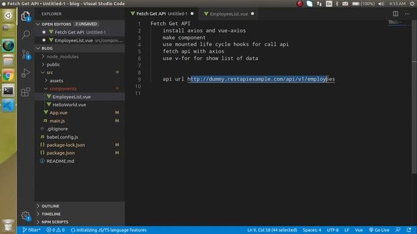Open the Explorer view in activity bar
417x234 pixels.
25,16
